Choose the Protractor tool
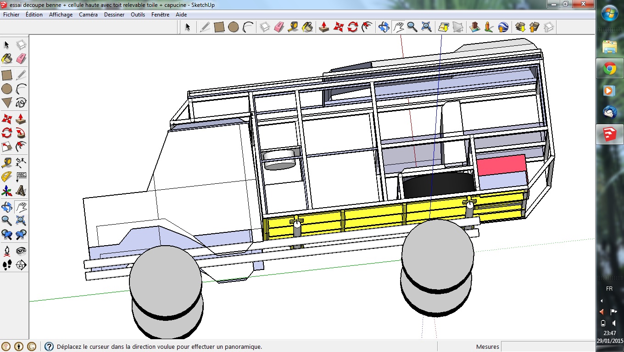This screenshot has height=352, width=624. click(7, 176)
